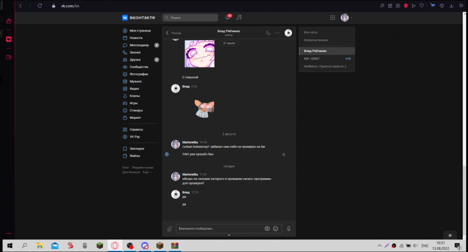The image size is (468, 252).
Task: Open the browser downloads icon
Action: pyautogui.click(x=451, y=6)
